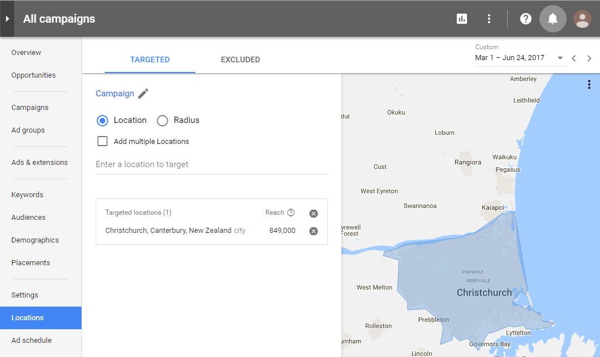The image size is (600, 357).
Task: Click the Help question mark icon
Action: pos(525,18)
